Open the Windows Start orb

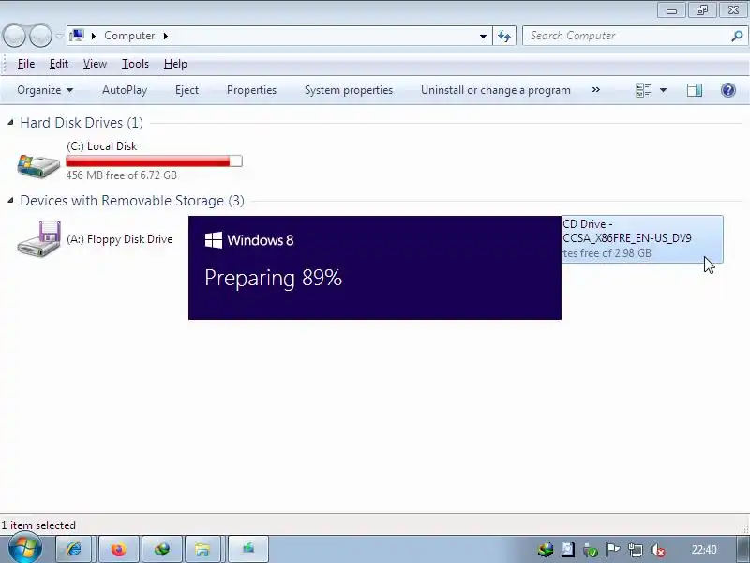tap(25, 548)
